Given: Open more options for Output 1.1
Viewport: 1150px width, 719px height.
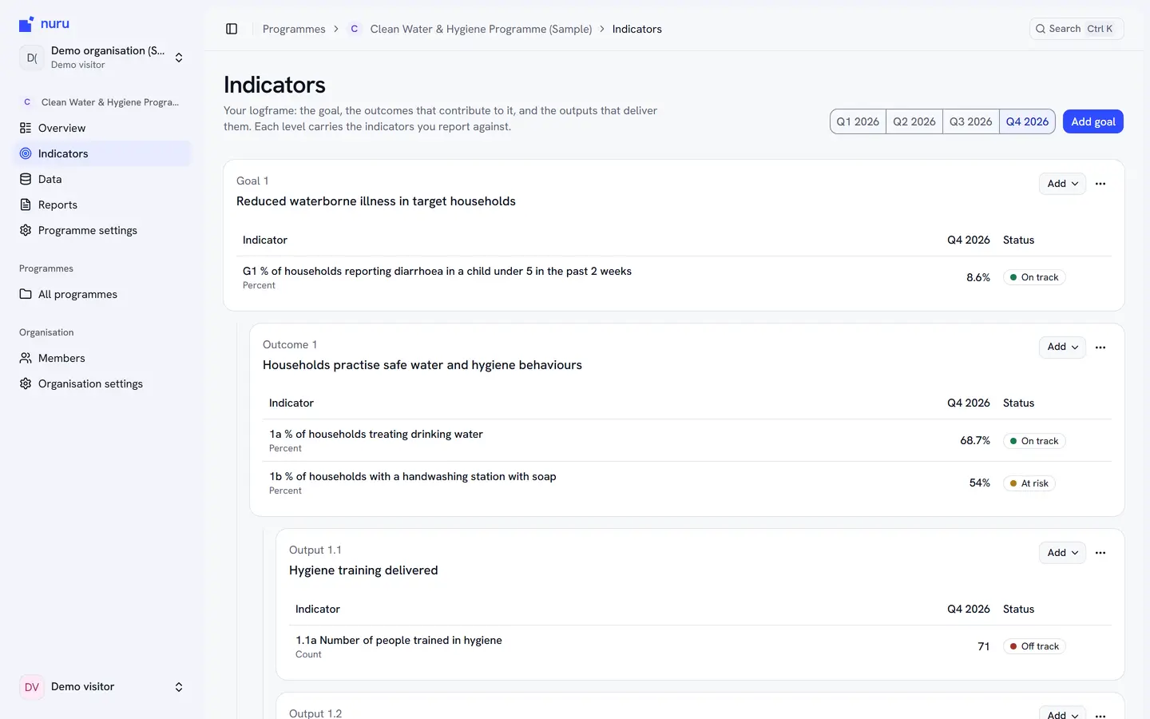Looking at the screenshot, I should coord(1100,553).
